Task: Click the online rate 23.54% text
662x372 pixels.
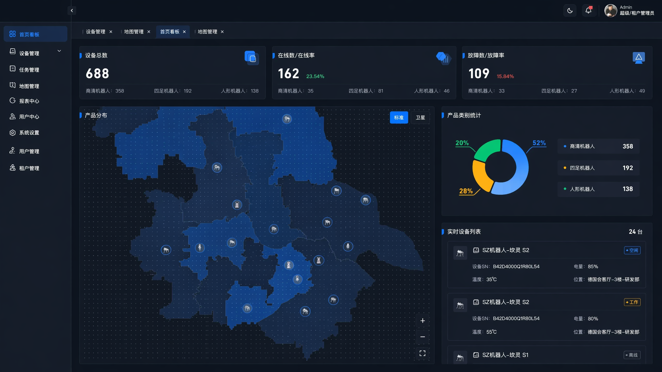Action: (x=315, y=76)
